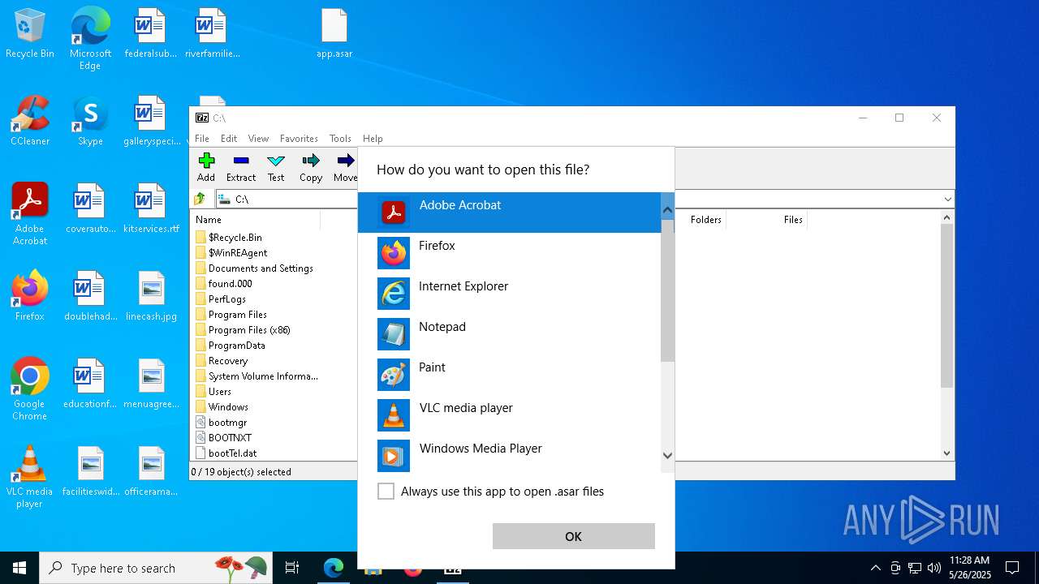
Task: Select the VLC media player desktop shortcut
Action: (x=30, y=477)
